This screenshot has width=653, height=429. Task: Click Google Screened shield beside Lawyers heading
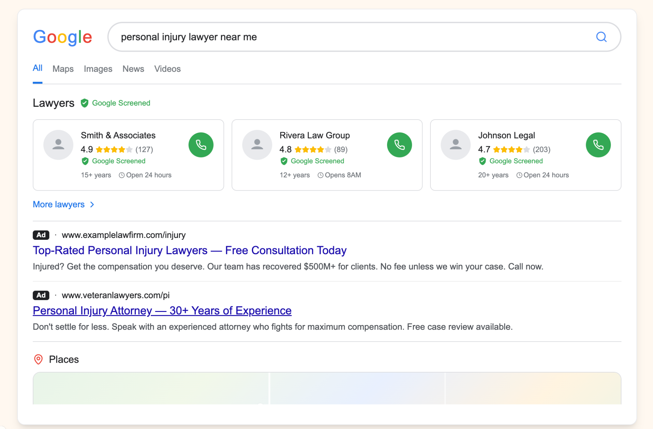84,103
